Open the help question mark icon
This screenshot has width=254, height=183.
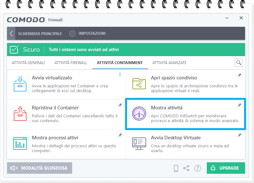point(198,168)
